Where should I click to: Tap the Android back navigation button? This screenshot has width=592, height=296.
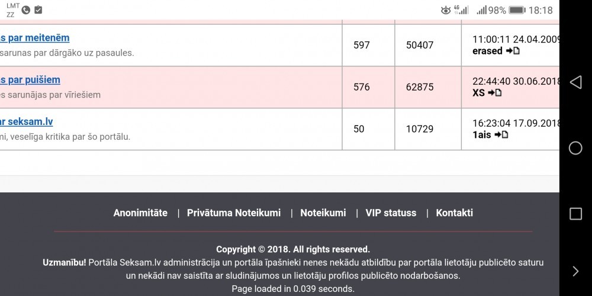click(575, 82)
